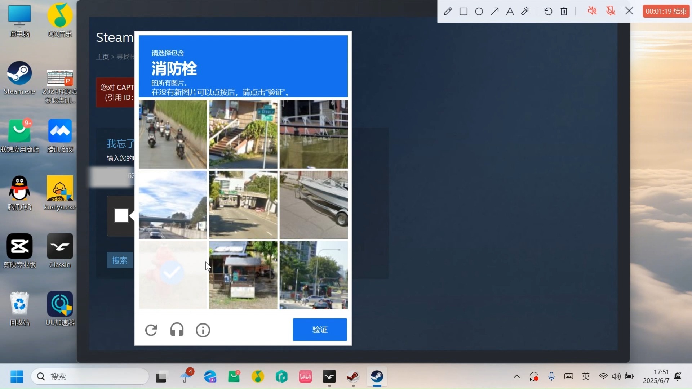Select the city intersection high-rise tile
The width and height of the screenshot is (692, 389).
pos(314,275)
